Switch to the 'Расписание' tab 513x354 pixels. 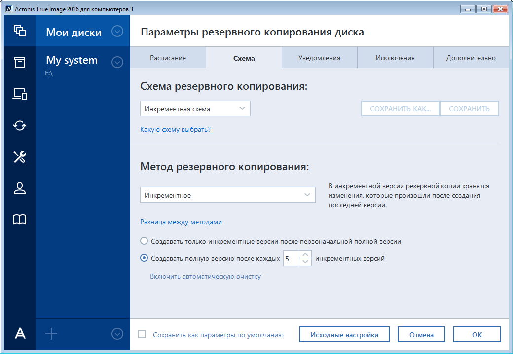[x=168, y=57]
